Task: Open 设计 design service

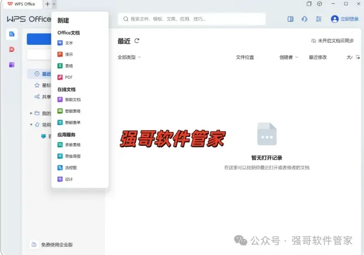Action: tap(65, 179)
